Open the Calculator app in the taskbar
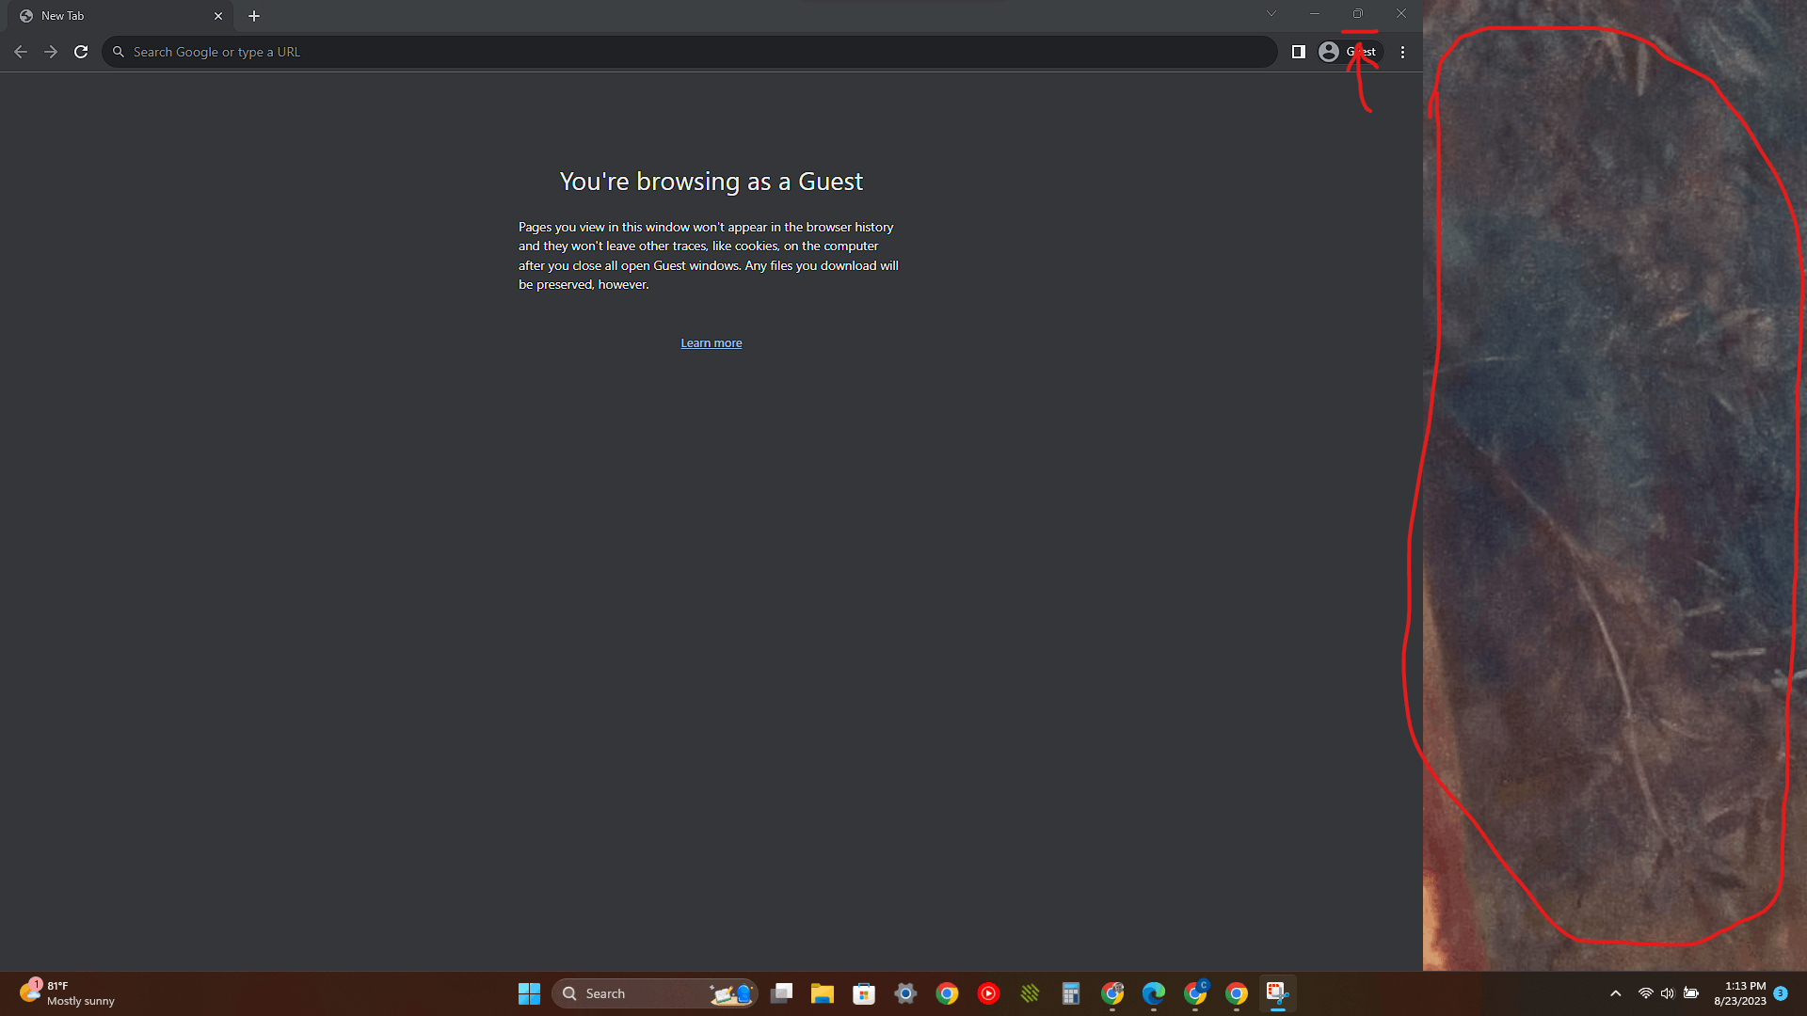Viewport: 1807px width, 1016px height. (x=1071, y=993)
